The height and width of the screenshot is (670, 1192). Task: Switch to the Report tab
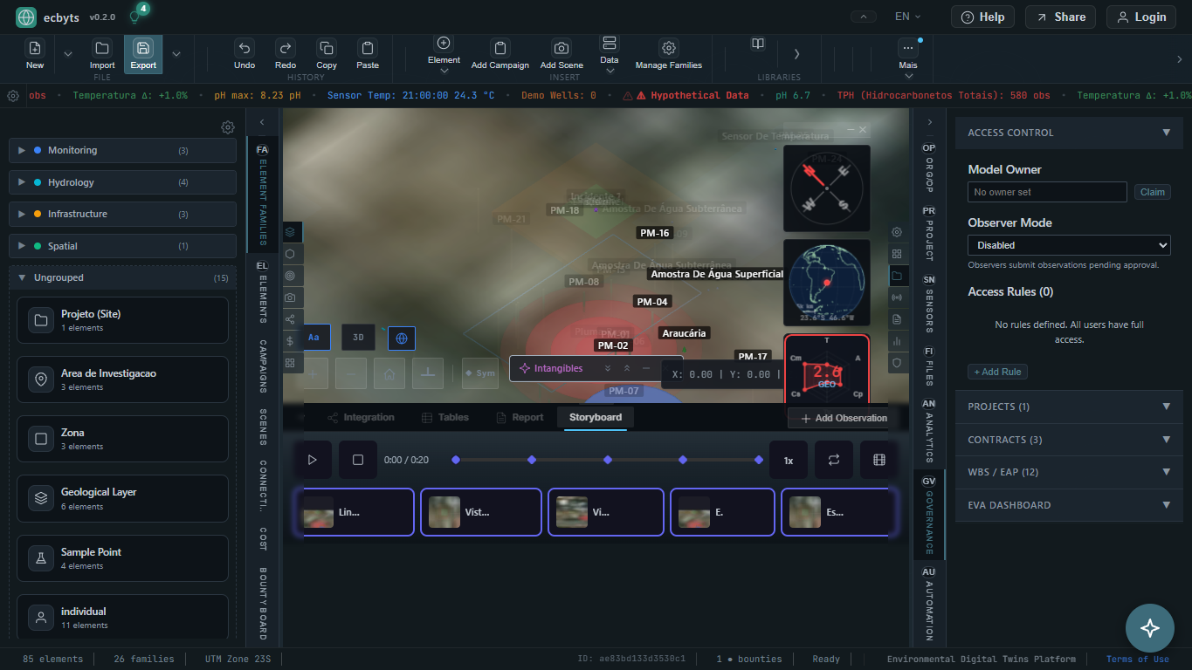(520, 418)
